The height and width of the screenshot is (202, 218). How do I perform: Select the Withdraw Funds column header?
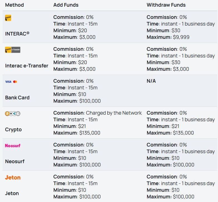pyautogui.click(x=166, y=5)
